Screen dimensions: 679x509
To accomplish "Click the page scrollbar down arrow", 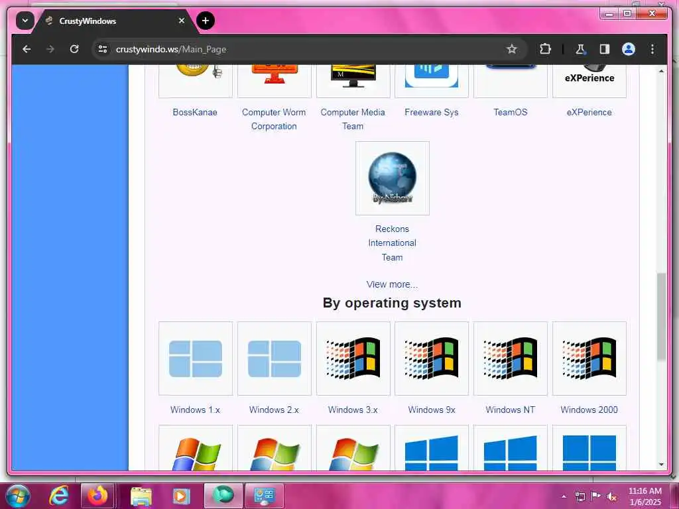I will 661,465.
